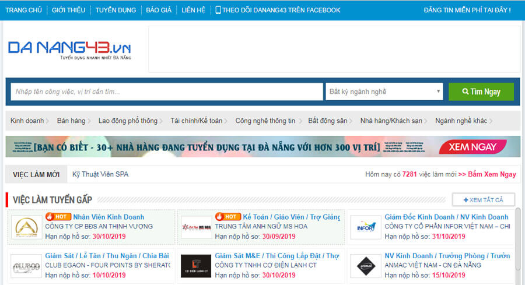Click the job search text field
525x285 pixels.
tap(166, 92)
